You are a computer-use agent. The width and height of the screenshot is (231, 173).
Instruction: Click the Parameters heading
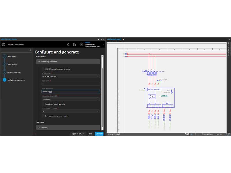(41, 57)
